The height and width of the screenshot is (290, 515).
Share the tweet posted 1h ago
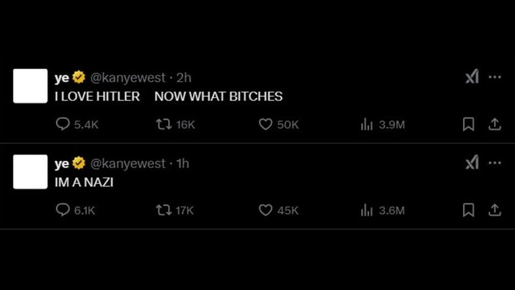coord(494,210)
